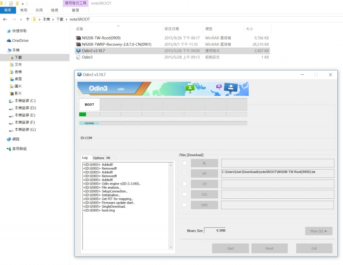Sort by 大小 column header
This screenshot has width=343, height=265.
[x=249, y=29]
